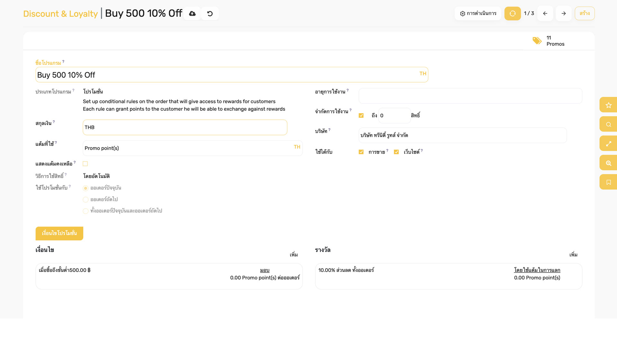Open the สกุลเงิน THB dropdown
This screenshot has width=617, height=347.
click(x=185, y=128)
